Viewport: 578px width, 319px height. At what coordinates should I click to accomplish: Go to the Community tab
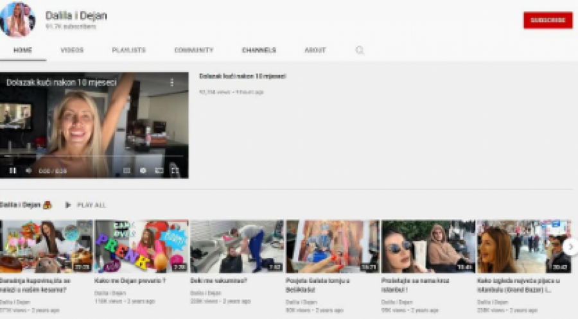point(193,50)
